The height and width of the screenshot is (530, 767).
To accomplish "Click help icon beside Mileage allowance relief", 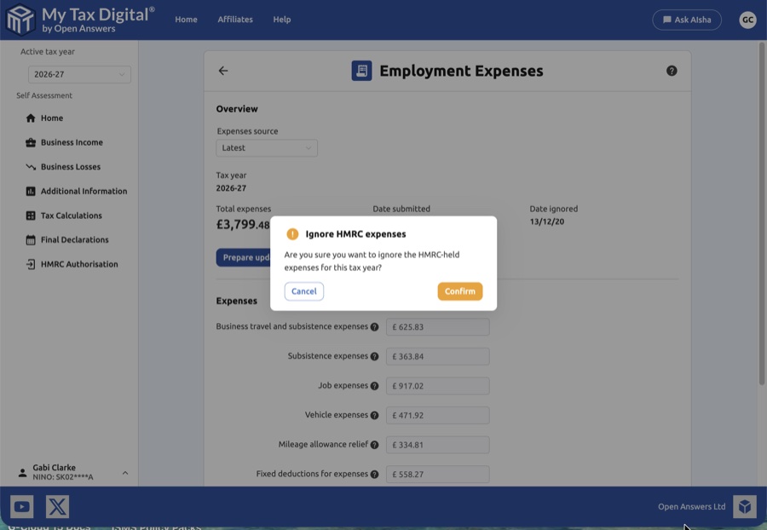I will (374, 445).
